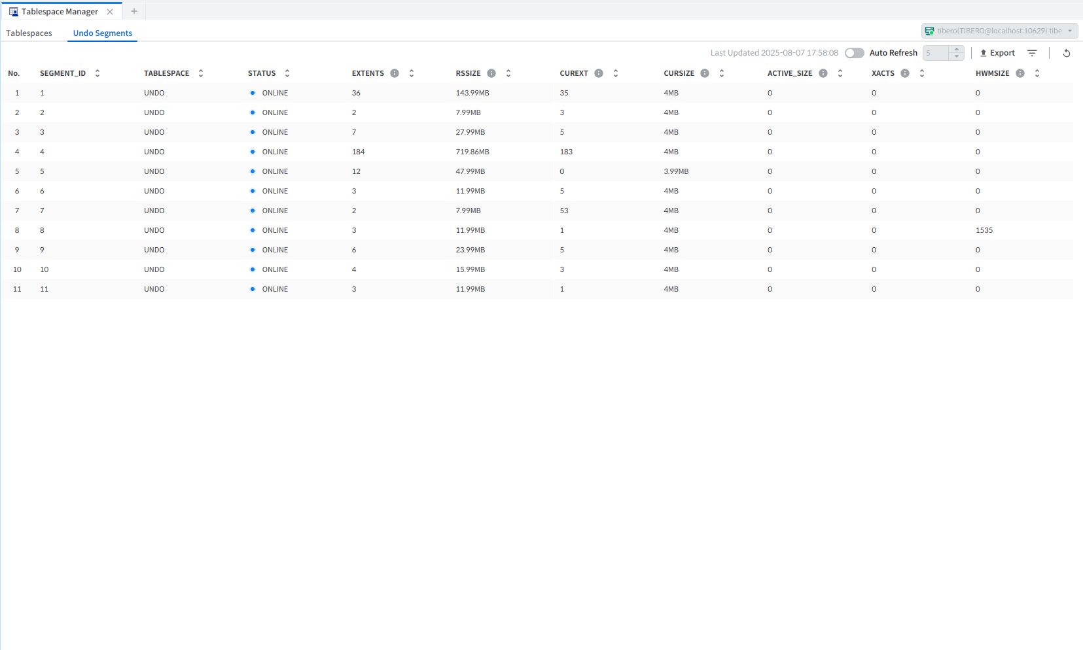Sort by the SEGMENT_ID column arrows
Viewport: 1083px width, 650px height.
pos(98,73)
